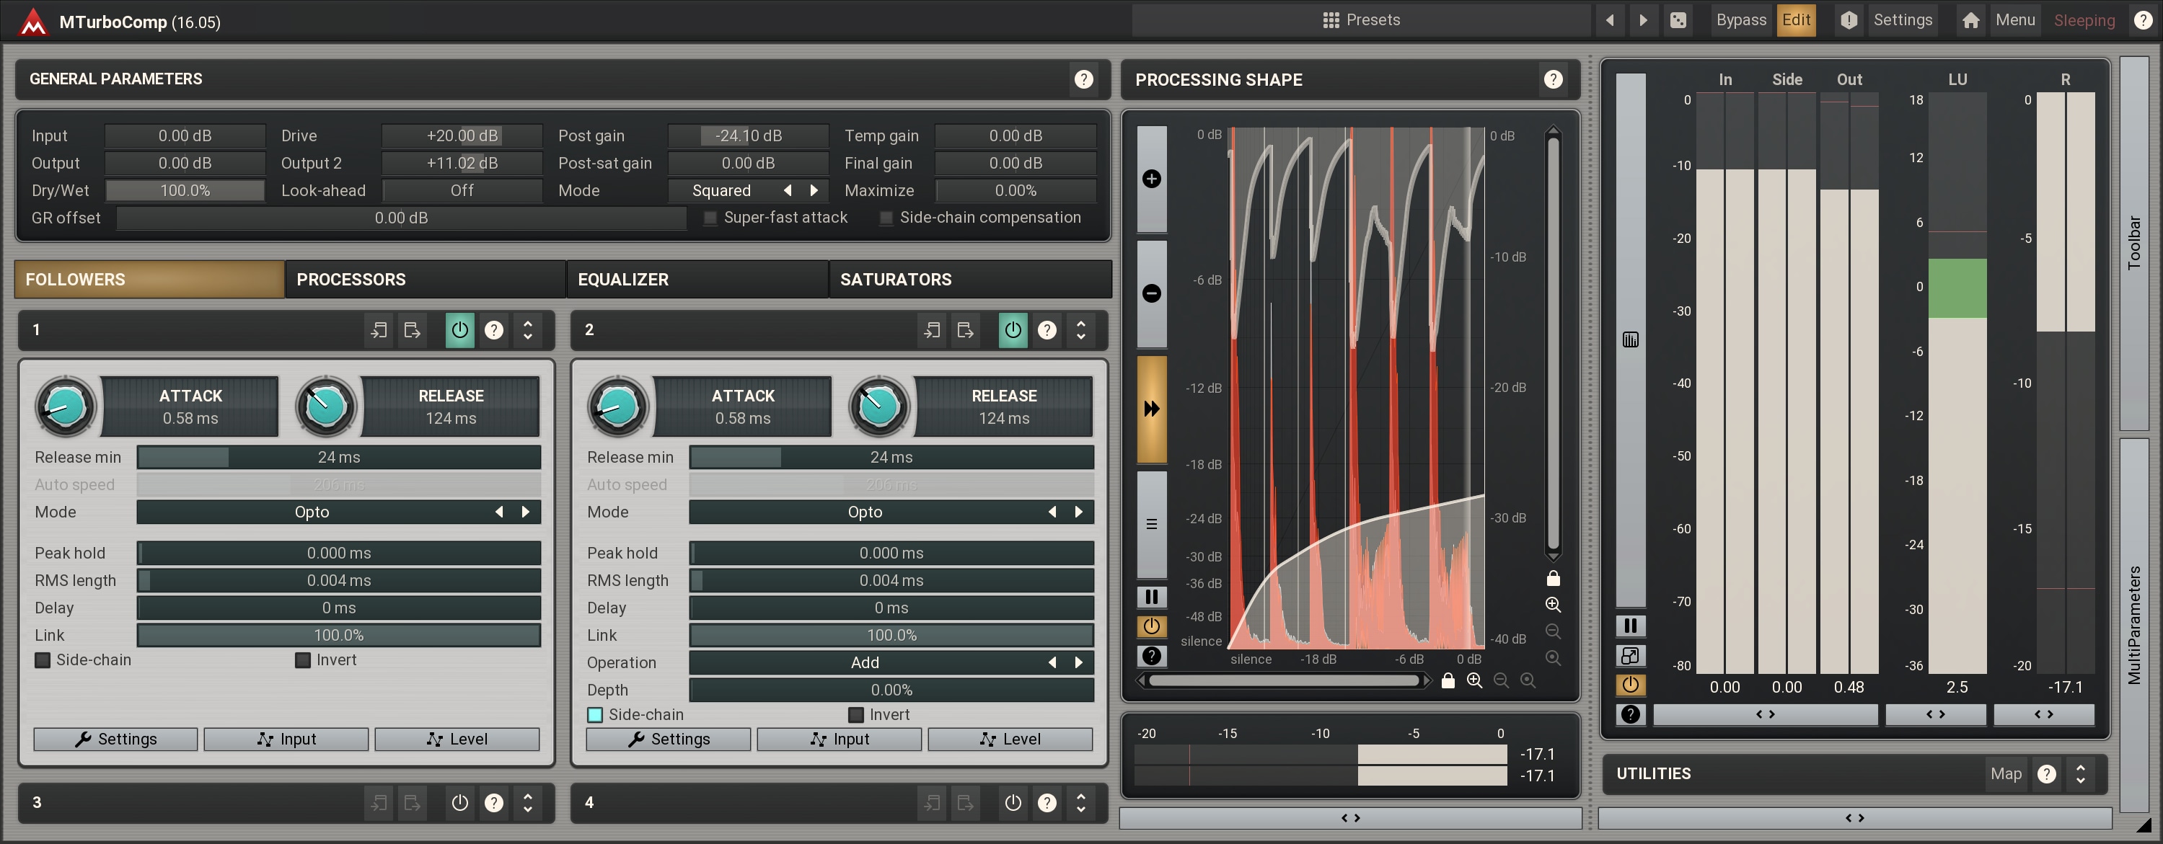Click follower 1 copy preset icon
The height and width of the screenshot is (844, 2163).
[379, 329]
